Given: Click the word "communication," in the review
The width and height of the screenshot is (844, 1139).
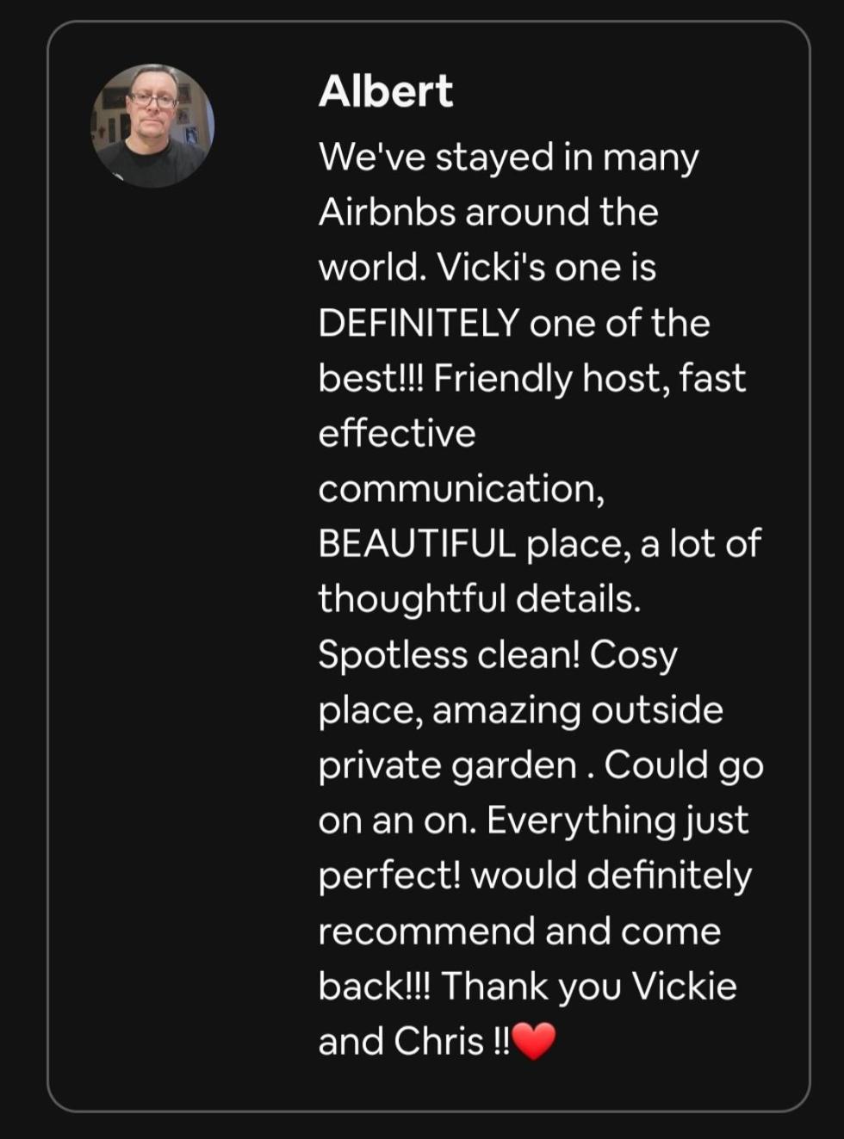Looking at the screenshot, I should 462,489.
